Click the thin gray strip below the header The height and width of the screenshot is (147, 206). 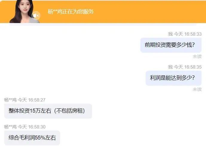pos(103,24)
